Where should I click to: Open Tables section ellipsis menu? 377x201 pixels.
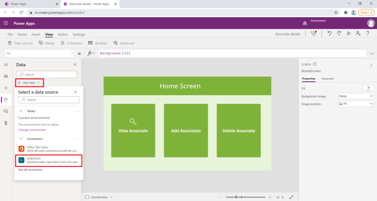point(78,111)
